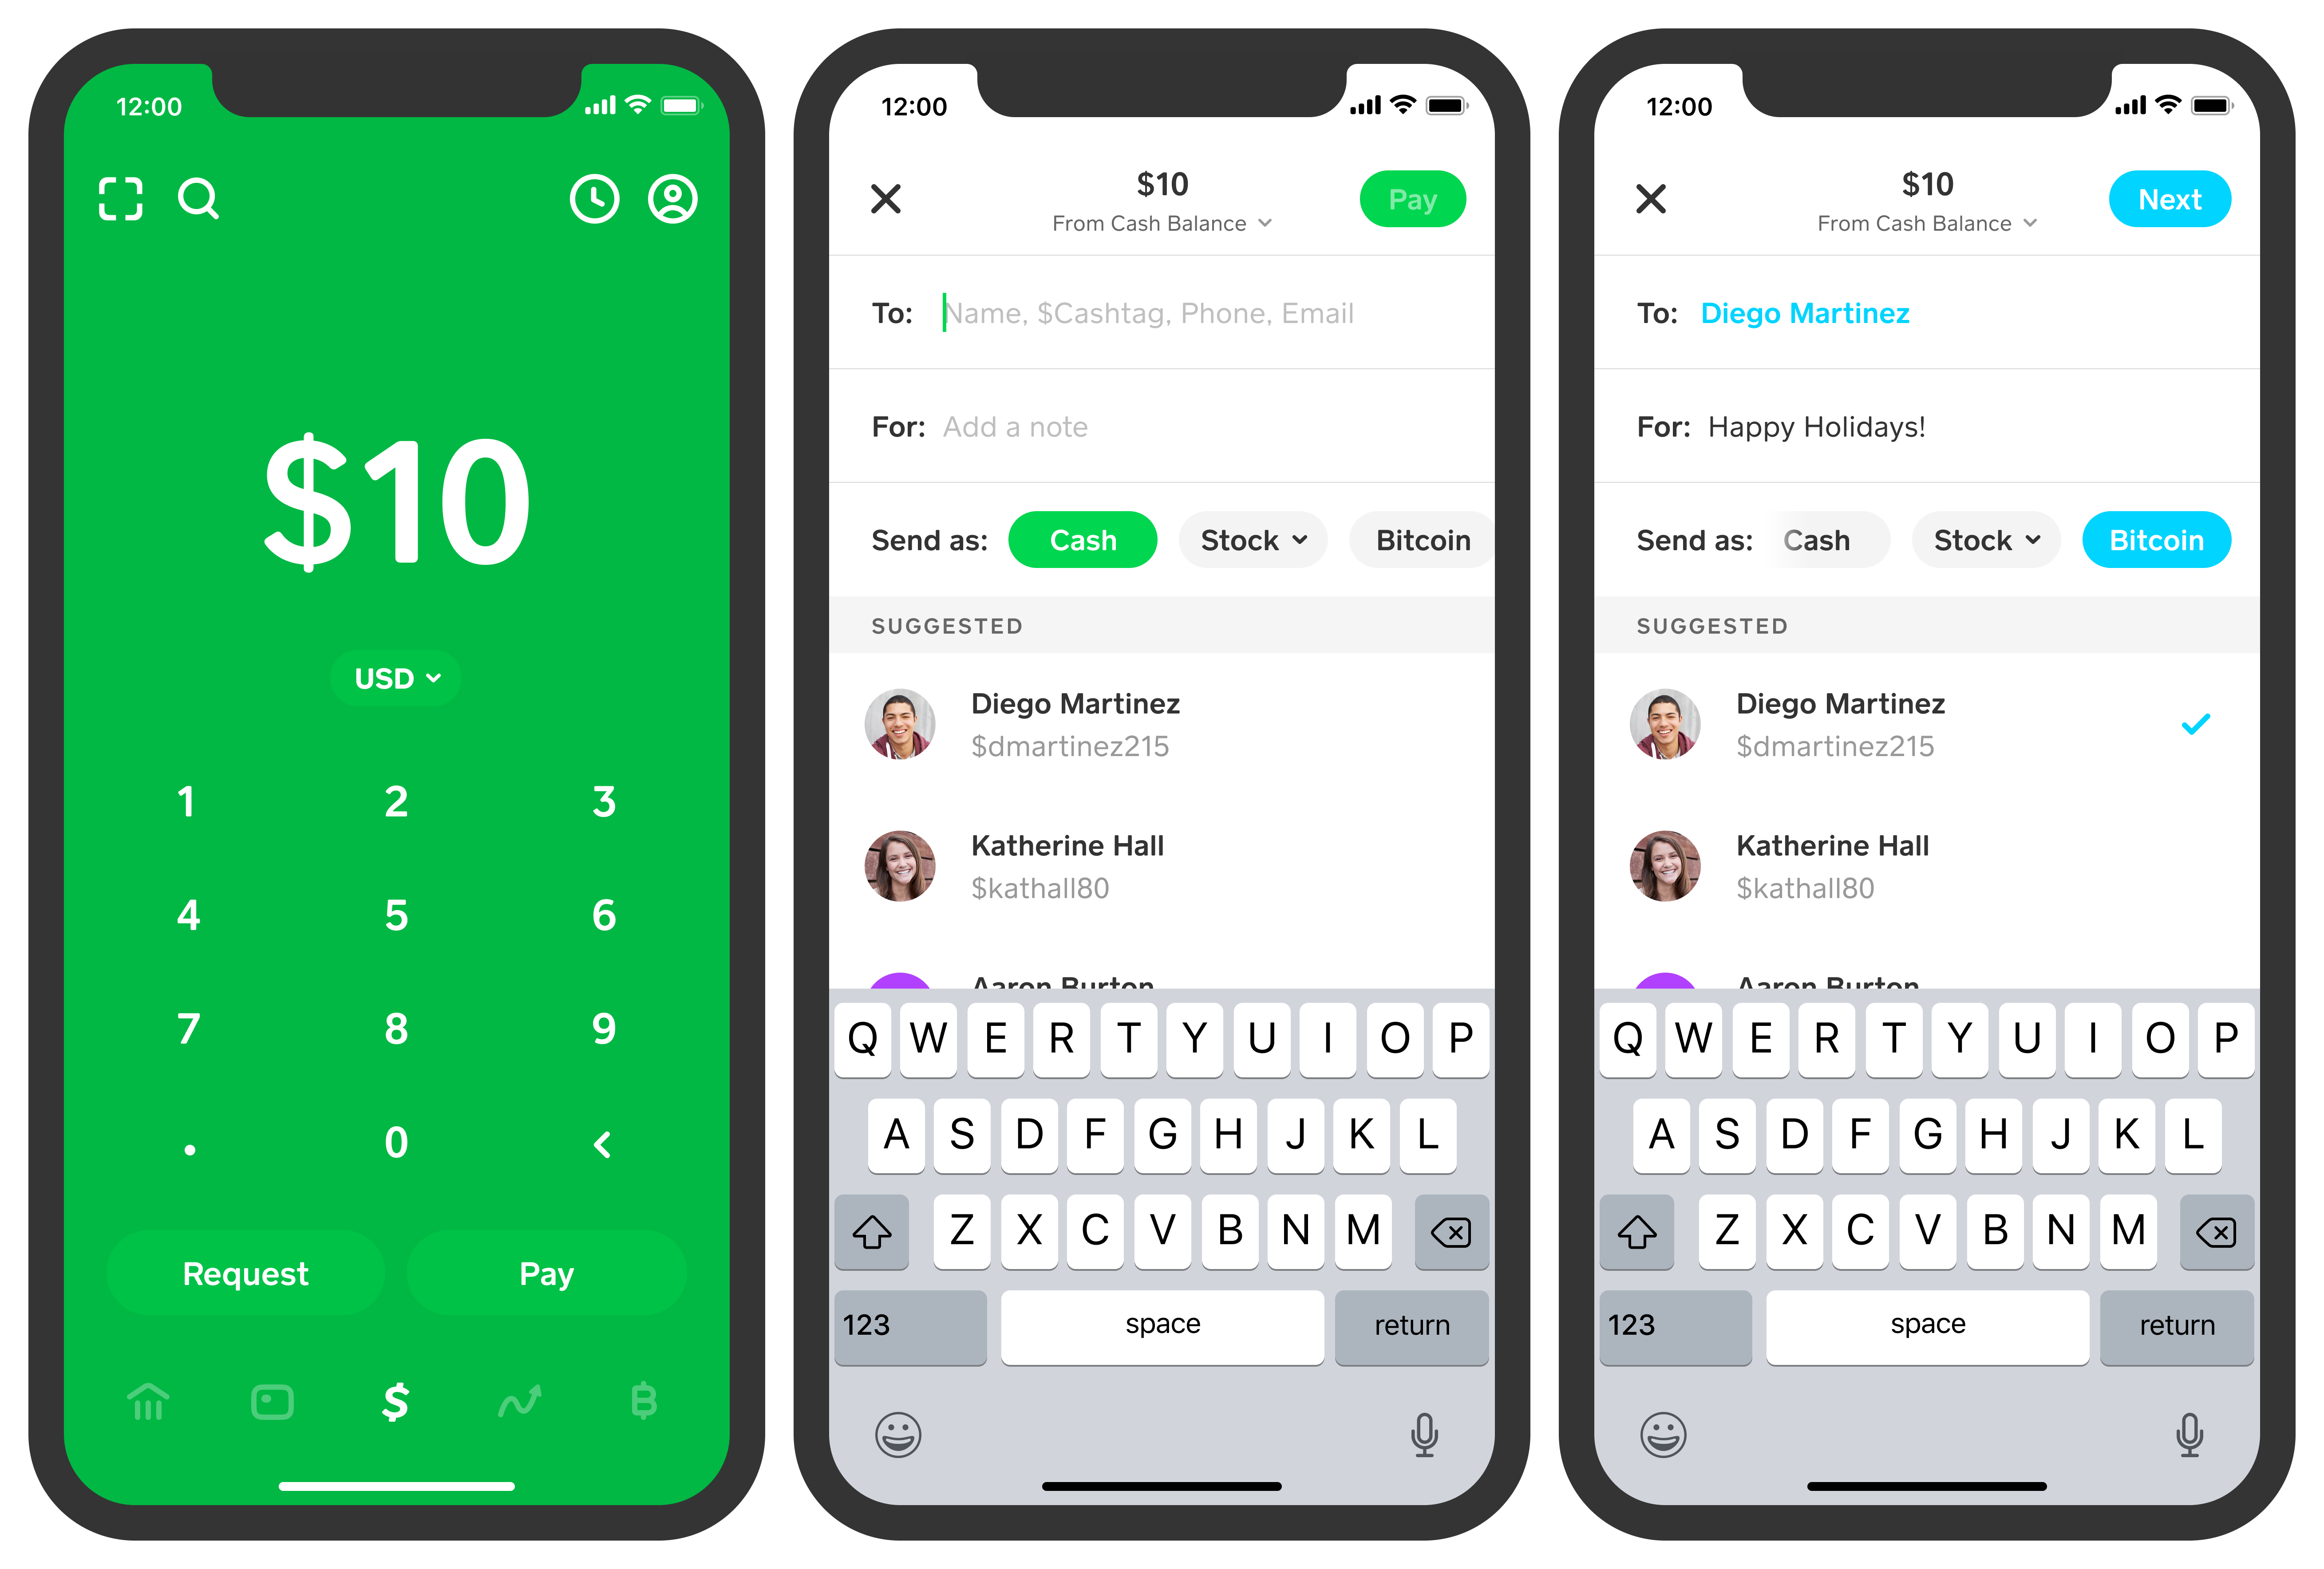Tap the Pay green button on send screen
The image size is (2324, 1569).
[x=1415, y=196]
